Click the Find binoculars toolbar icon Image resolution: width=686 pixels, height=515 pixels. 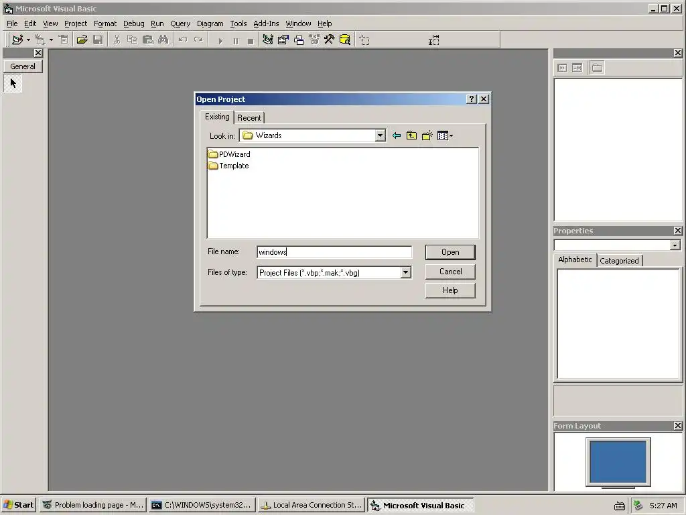pyautogui.click(x=163, y=40)
